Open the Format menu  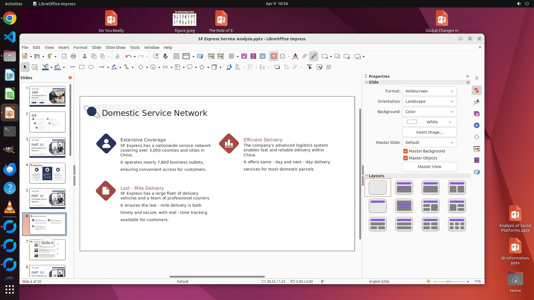click(x=80, y=47)
